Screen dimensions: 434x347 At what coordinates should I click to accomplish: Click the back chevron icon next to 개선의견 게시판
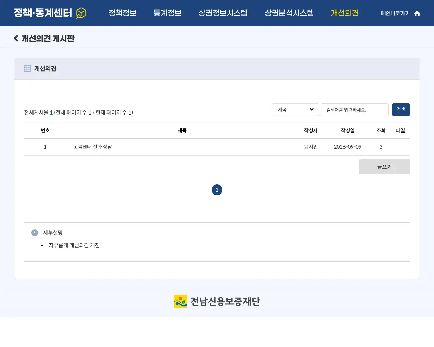tap(16, 38)
